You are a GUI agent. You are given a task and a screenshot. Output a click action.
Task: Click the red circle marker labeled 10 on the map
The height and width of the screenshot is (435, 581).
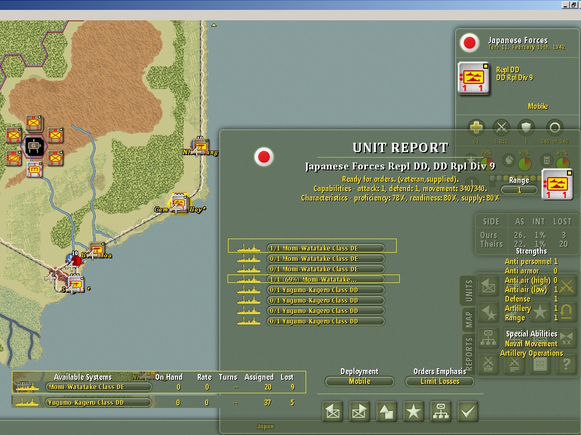pyautogui.click(x=76, y=260)
